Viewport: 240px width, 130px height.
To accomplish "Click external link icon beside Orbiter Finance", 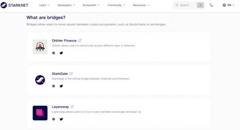I will [x=80, y=40].
